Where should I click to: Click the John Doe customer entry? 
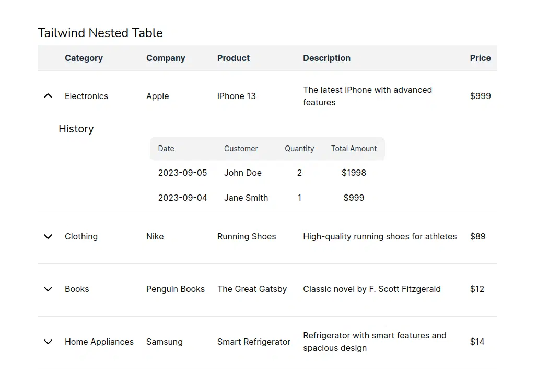243,173
